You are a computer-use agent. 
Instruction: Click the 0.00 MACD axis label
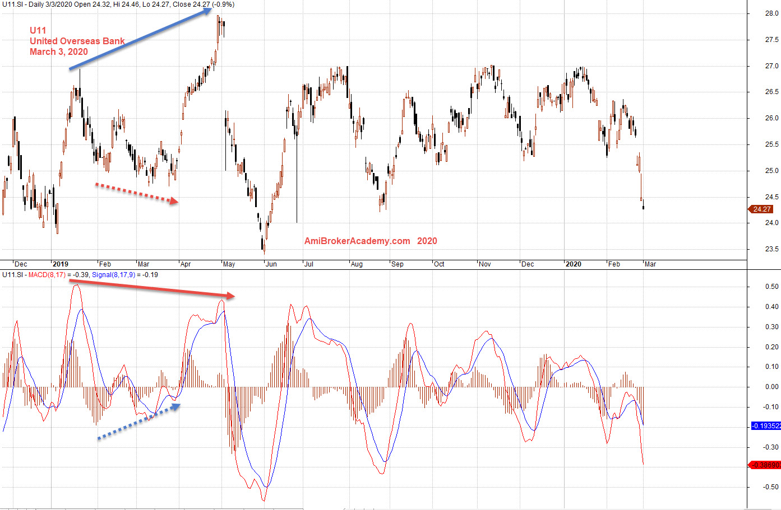[772, 387]
